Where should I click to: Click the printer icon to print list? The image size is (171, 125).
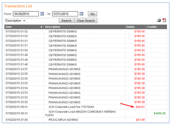[x=159, y=20]
